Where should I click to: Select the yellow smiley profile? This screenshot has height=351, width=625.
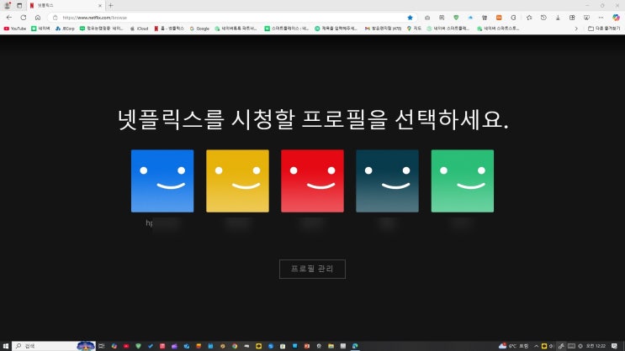point(237,181)
